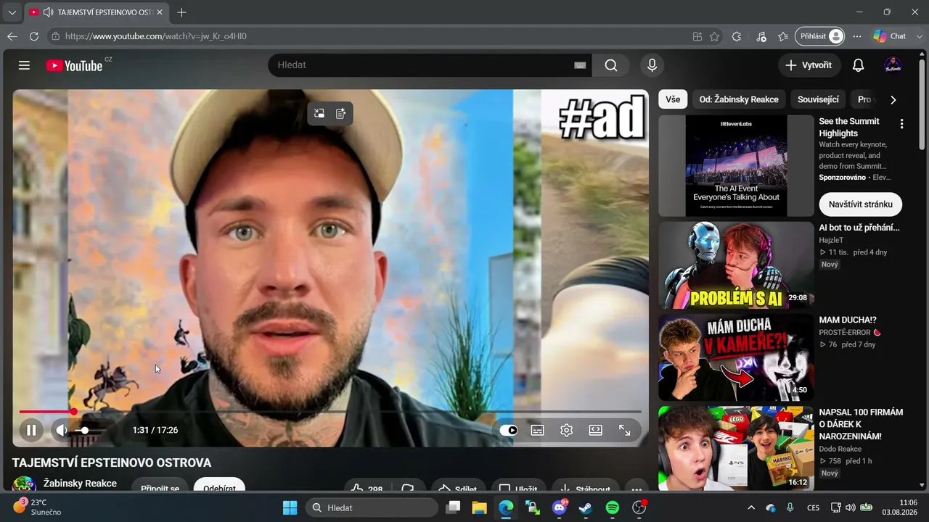Open the Windows Start menu
Screen dimensions: 929x522
pos(290,507)
